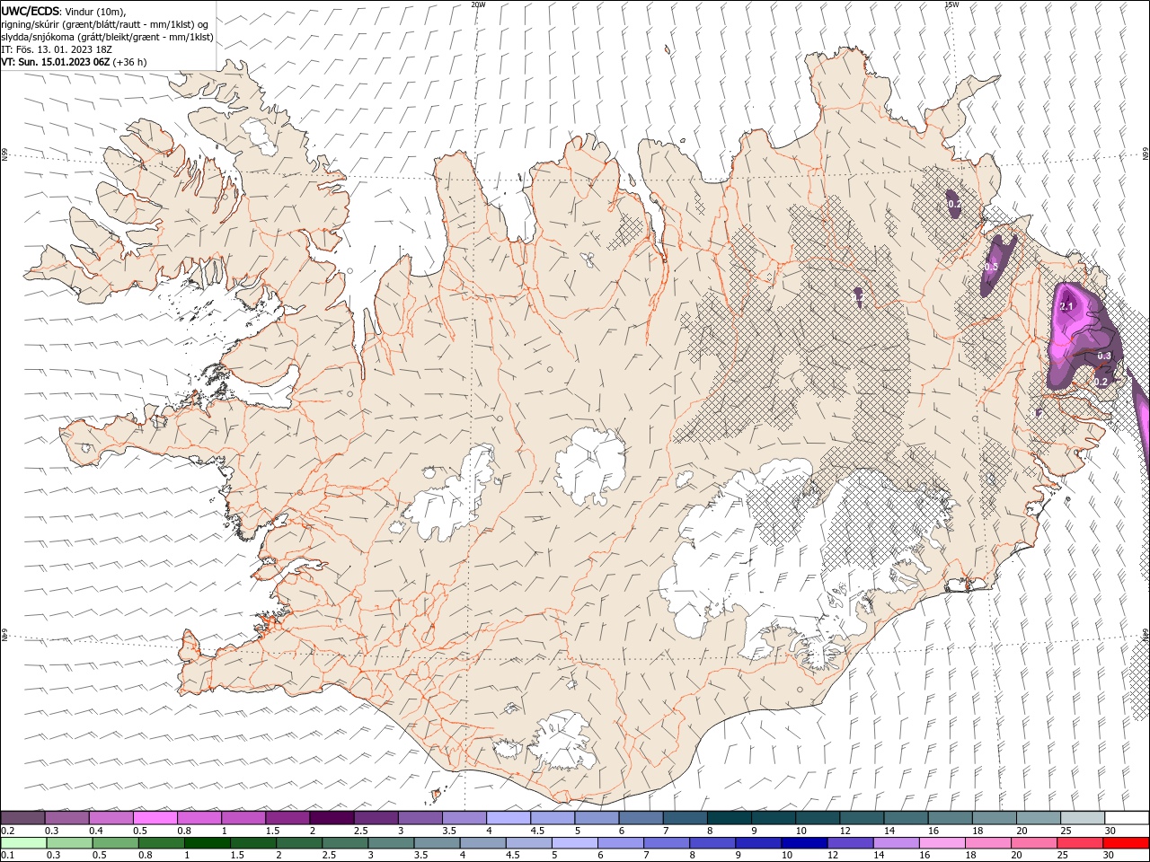Click the '0.3' snowfall value on the map

[1104, 356]
